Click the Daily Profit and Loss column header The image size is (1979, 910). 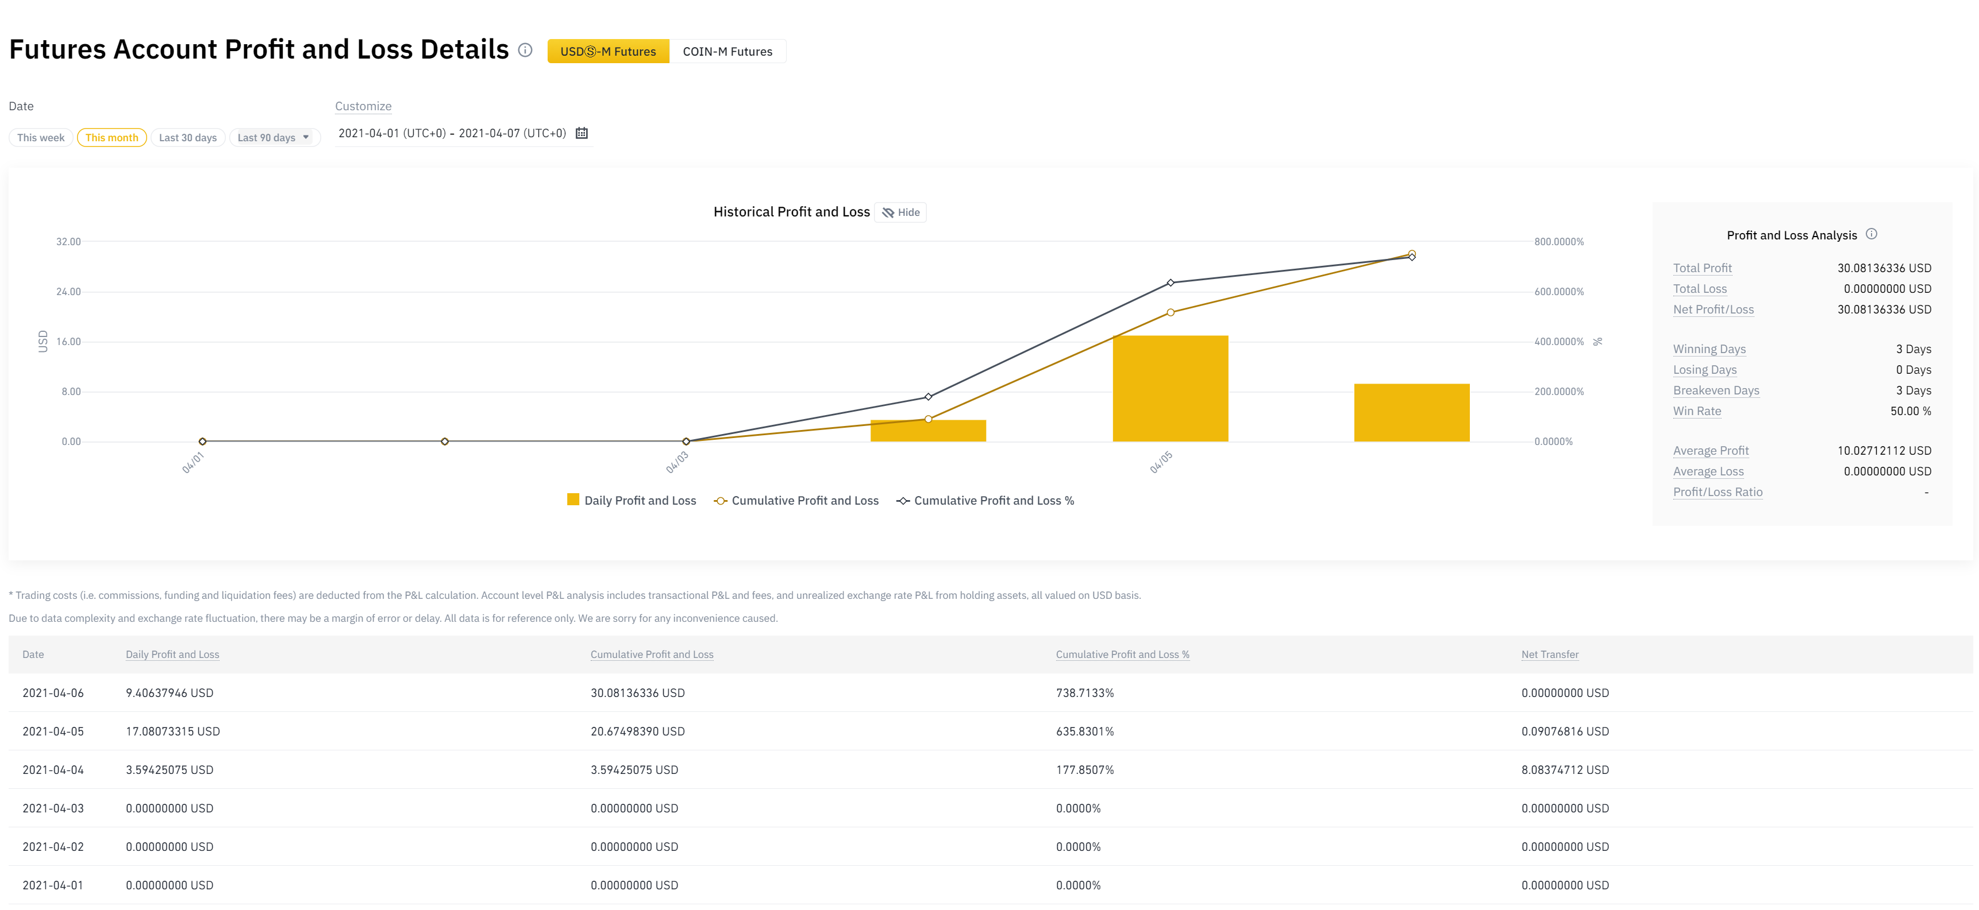pos(172,655)
